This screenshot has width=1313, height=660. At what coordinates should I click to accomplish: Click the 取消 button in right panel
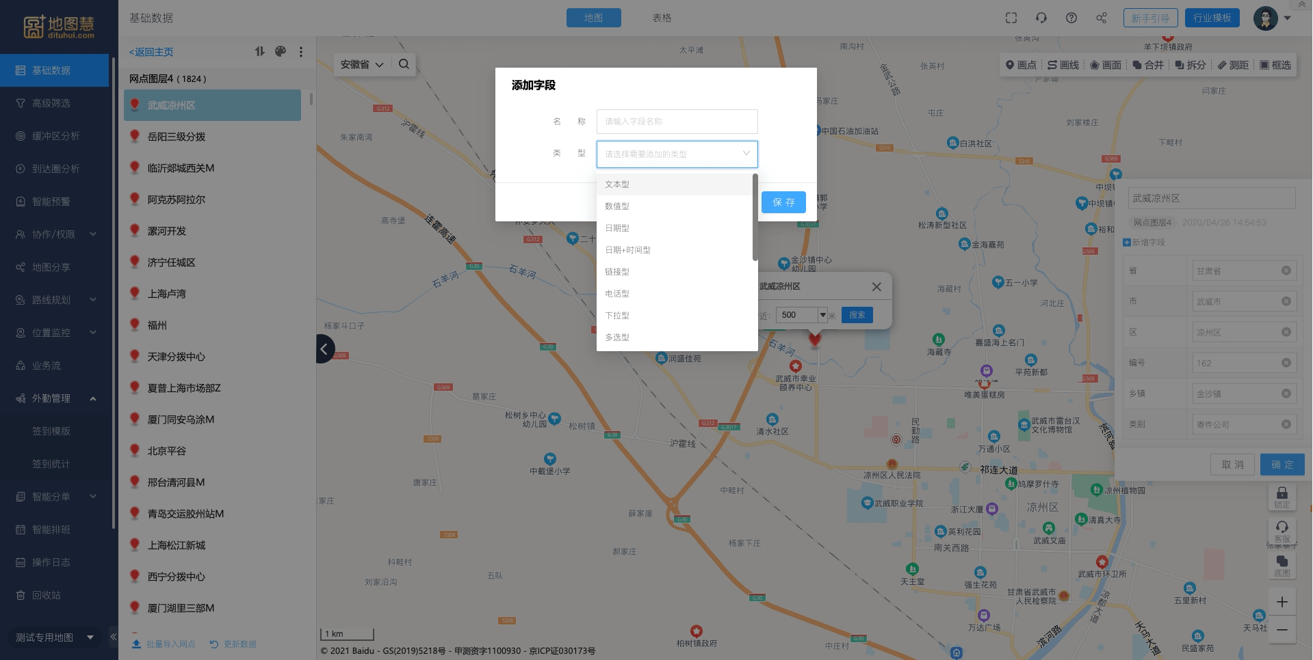tap(1232, 465)
